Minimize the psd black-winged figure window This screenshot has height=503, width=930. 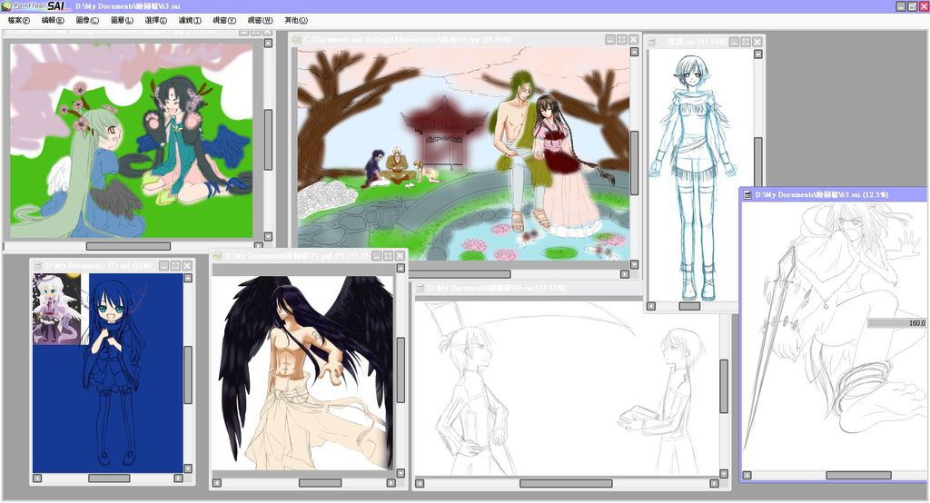click(x=377, y=256)
